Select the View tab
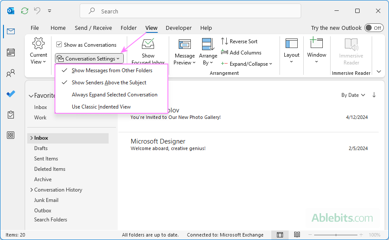The width and height of the screenshot is (389, 240). tap(151, 28)
